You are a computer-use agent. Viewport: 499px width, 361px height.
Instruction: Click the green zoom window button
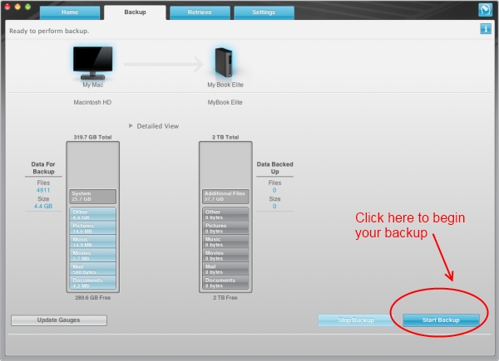tap(27, 7)
